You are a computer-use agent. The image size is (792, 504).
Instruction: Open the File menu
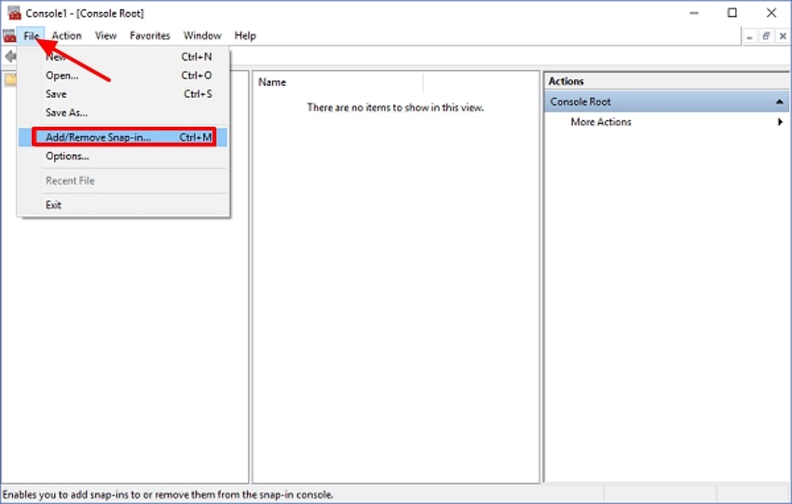tap(31, 35)
